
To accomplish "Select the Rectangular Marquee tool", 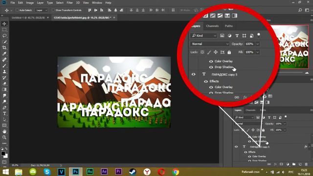I will 4,30.
